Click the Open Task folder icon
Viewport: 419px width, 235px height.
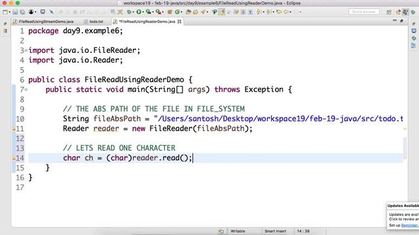(196, 12)
